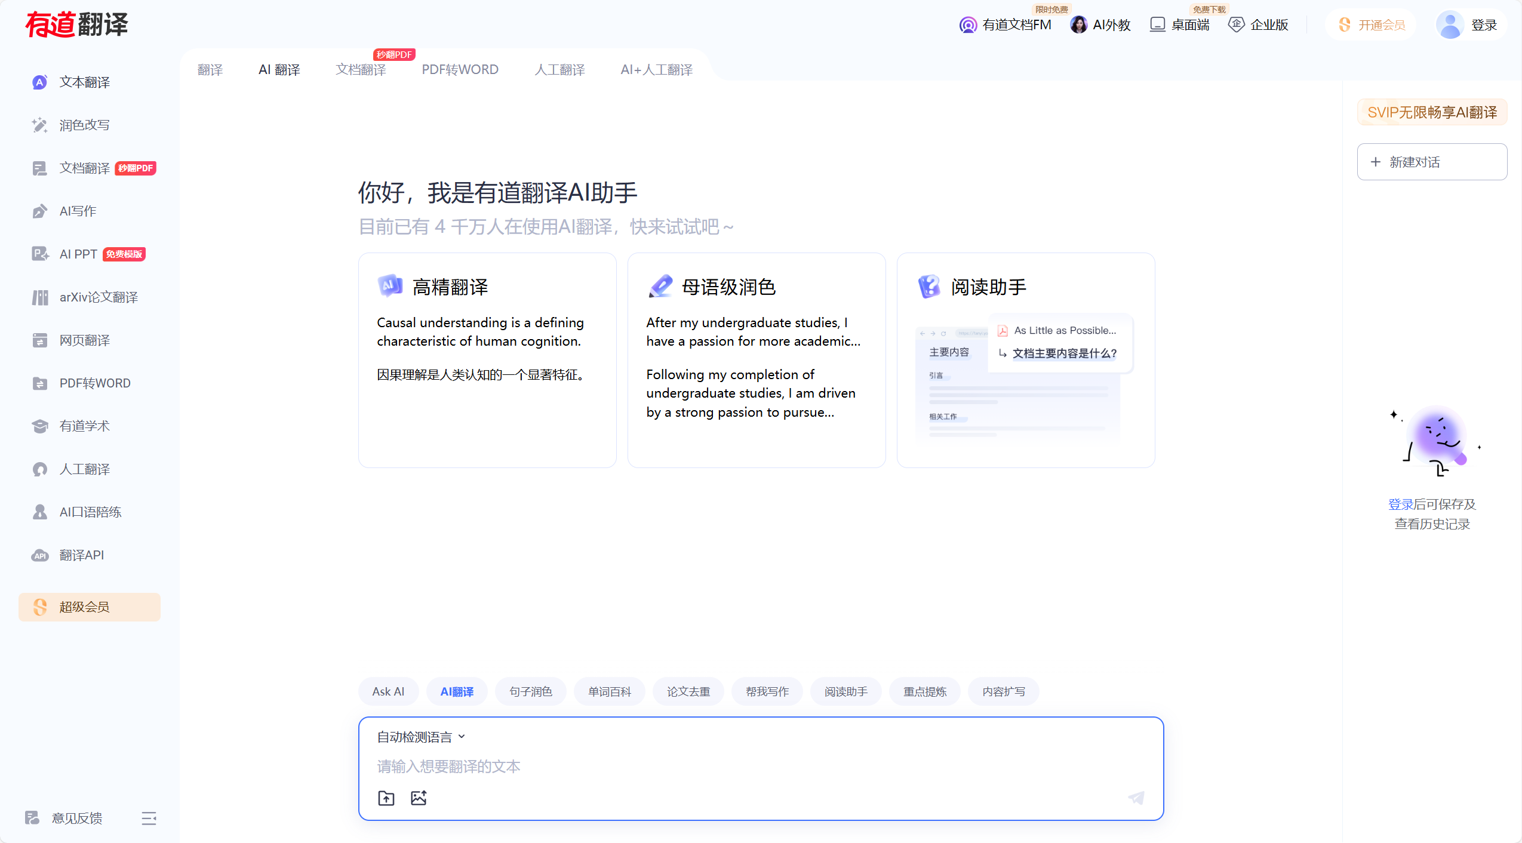Collapse the sidebar with the bottom toggle

coord(149,818)
